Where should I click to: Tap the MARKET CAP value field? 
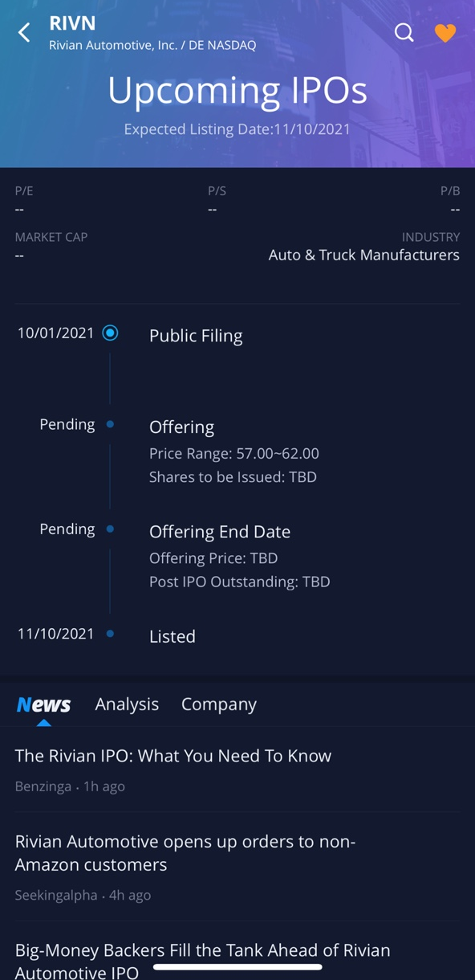(x=19, y=255)
